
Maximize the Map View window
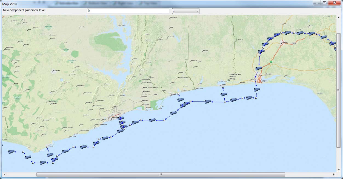click(324, 3)
